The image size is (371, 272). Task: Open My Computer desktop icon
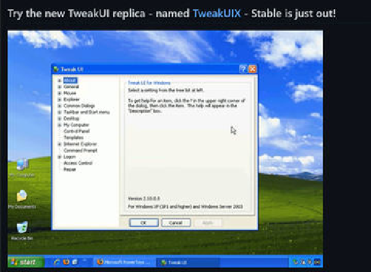[x=22, y=168]
